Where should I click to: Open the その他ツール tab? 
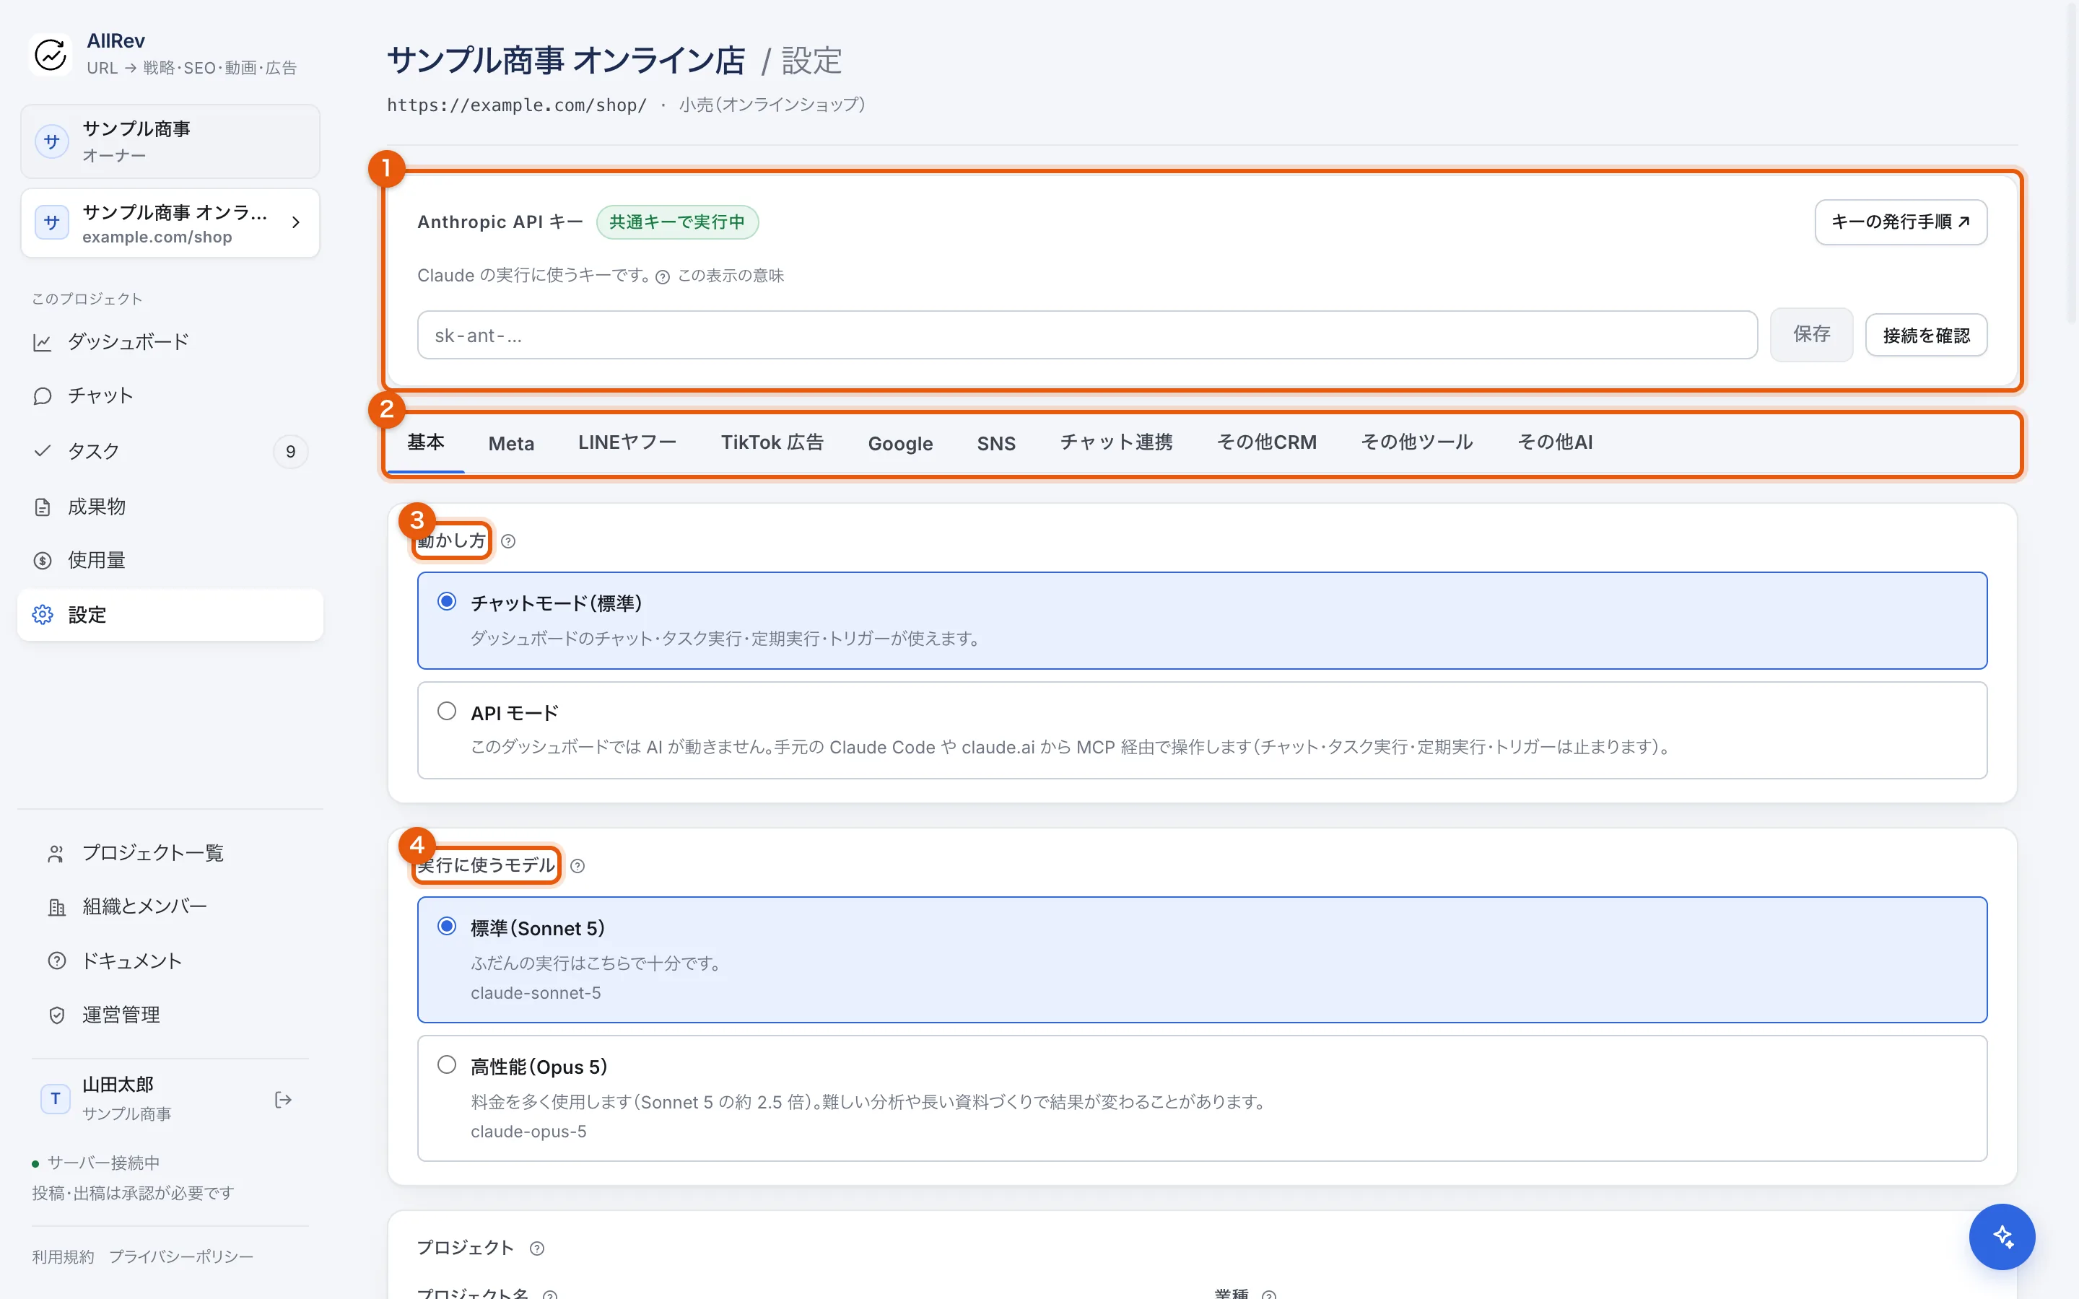click(x=1416, y=442)
